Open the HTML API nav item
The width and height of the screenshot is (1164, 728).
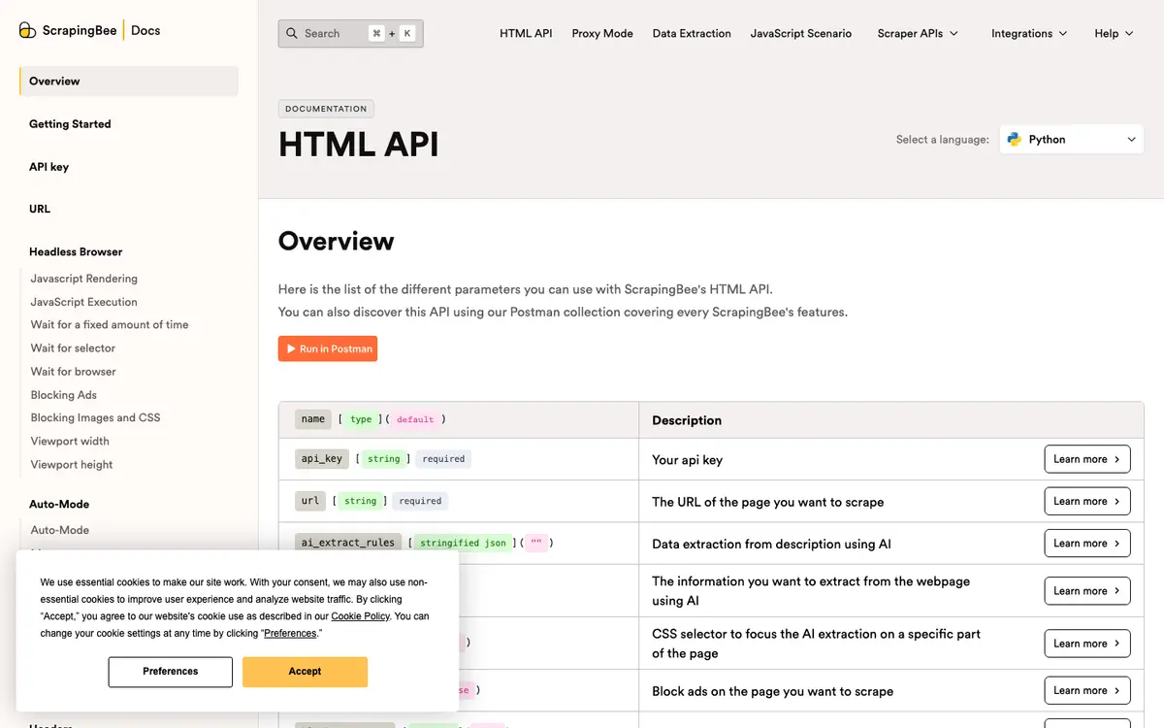[x=526, y=33]
